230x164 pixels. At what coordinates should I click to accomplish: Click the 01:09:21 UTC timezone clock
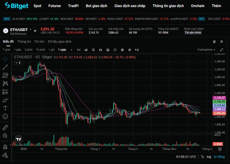(186, 157)
